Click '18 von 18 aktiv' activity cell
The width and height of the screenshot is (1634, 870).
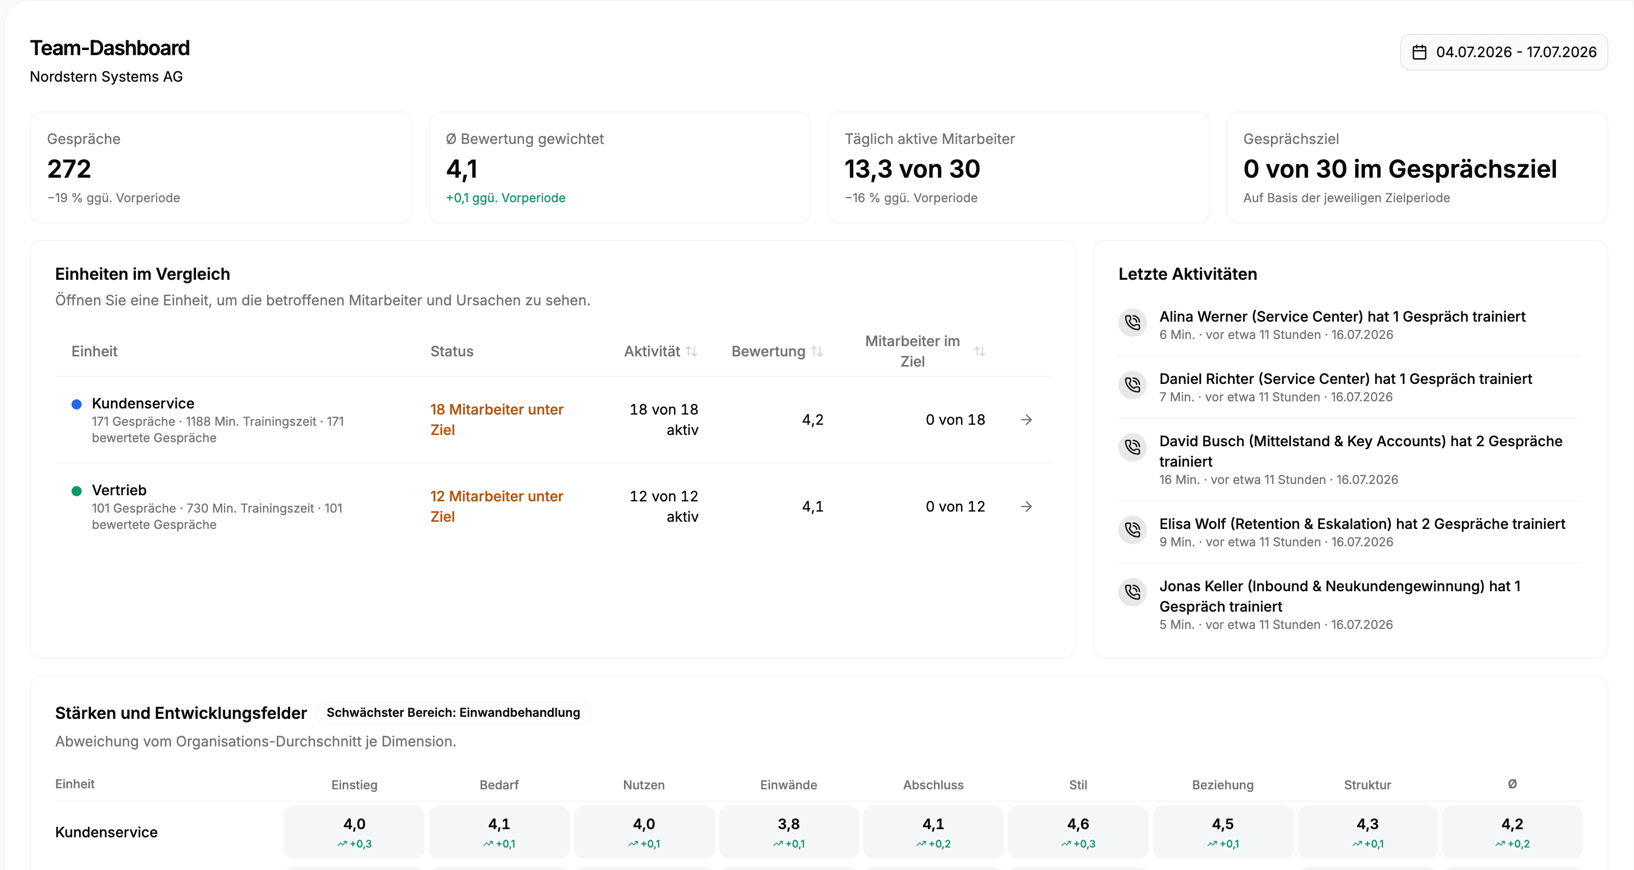pos(663,420)
